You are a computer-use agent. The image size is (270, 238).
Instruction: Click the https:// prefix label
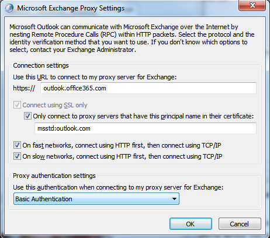click(24, 88)
